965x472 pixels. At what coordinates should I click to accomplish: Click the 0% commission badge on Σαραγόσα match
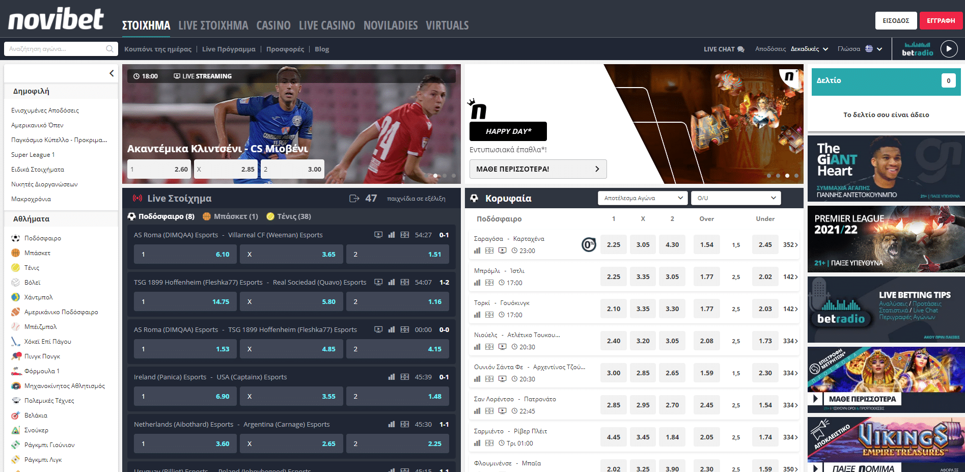(589, 245)
